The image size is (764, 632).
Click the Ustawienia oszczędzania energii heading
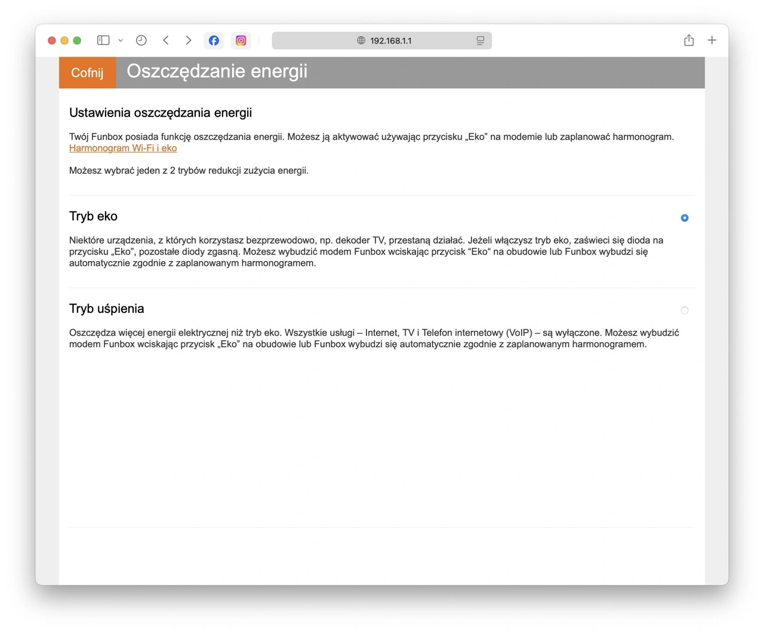coord(161,113)
